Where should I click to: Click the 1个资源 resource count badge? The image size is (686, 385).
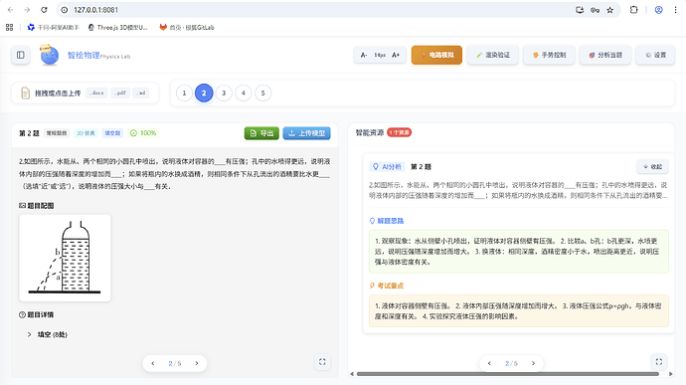pyautogui.click(x=399, y=132)
